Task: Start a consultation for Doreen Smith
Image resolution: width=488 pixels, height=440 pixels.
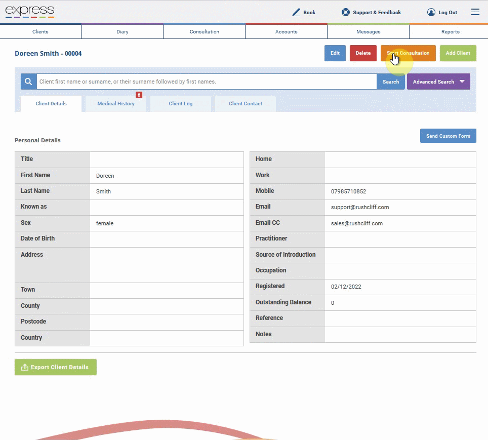Action: [408, 53]
